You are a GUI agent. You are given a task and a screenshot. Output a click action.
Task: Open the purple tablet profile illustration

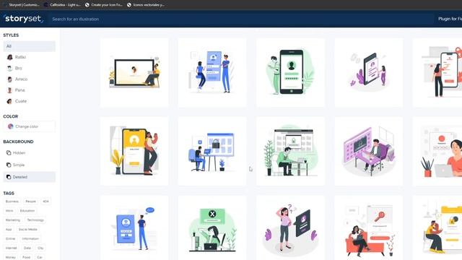click(x=369, y=72)
